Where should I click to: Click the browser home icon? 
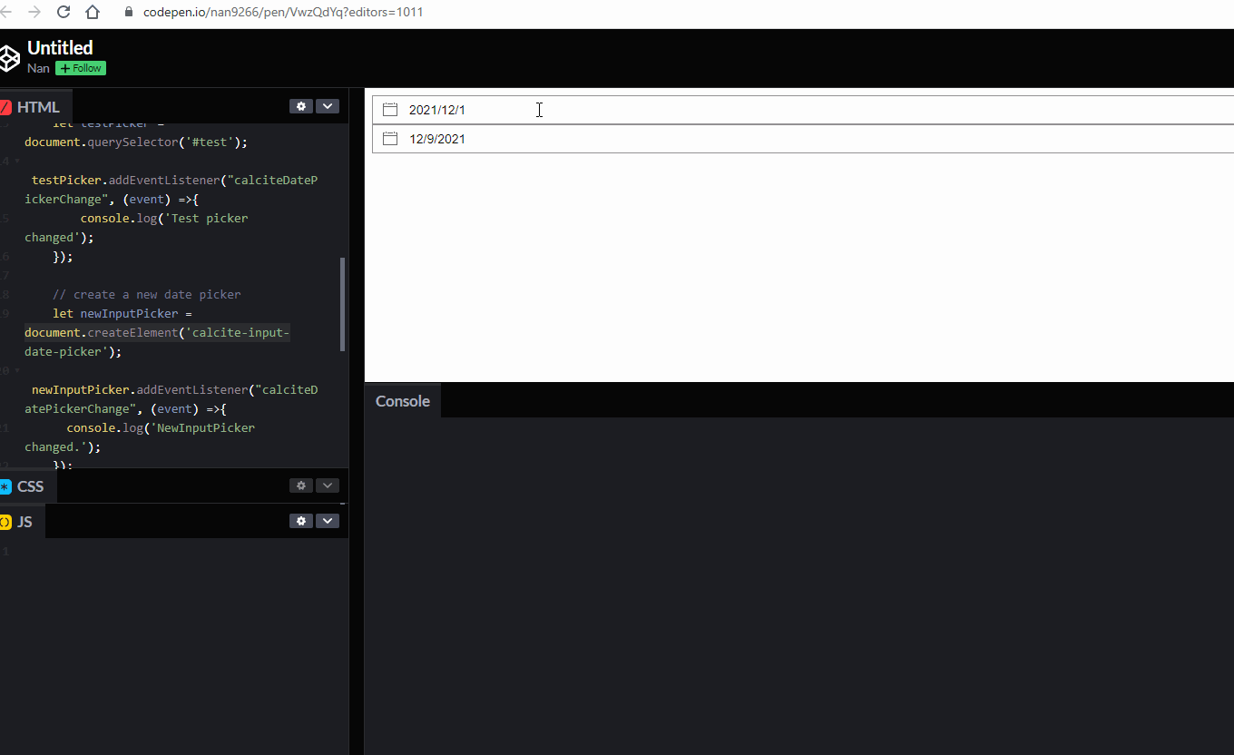click(93, 13)
